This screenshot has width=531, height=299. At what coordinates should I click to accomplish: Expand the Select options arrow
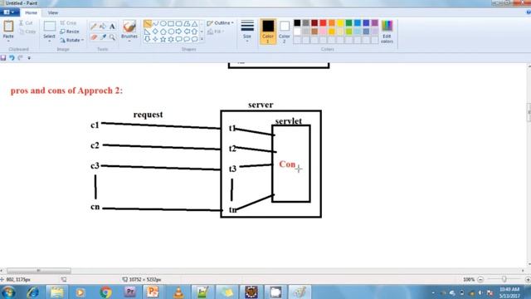[x=50, y=41]
